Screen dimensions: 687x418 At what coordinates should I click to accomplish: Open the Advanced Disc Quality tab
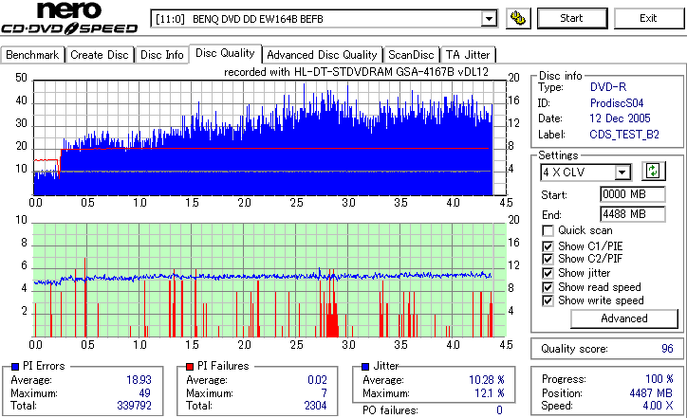click(322, 55)
